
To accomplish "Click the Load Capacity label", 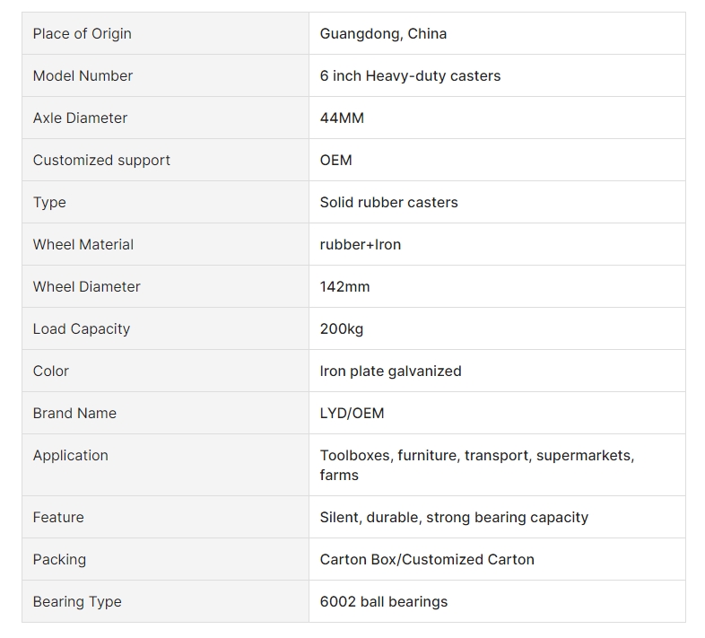I will click(x=82, y=329).
